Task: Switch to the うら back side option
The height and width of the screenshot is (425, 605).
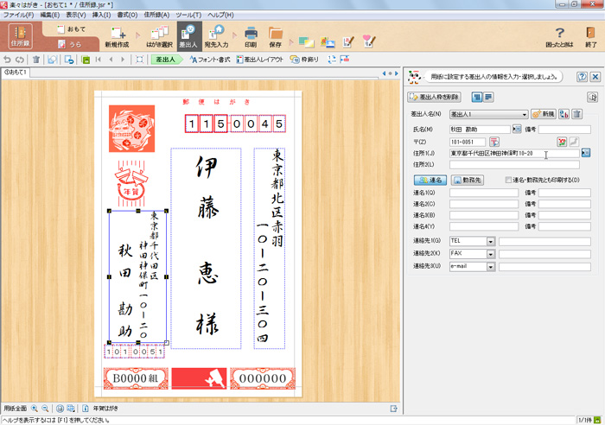Action: click(73, 43)
